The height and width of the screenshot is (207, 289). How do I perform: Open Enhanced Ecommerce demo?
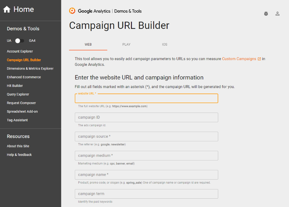coord(24,77)
